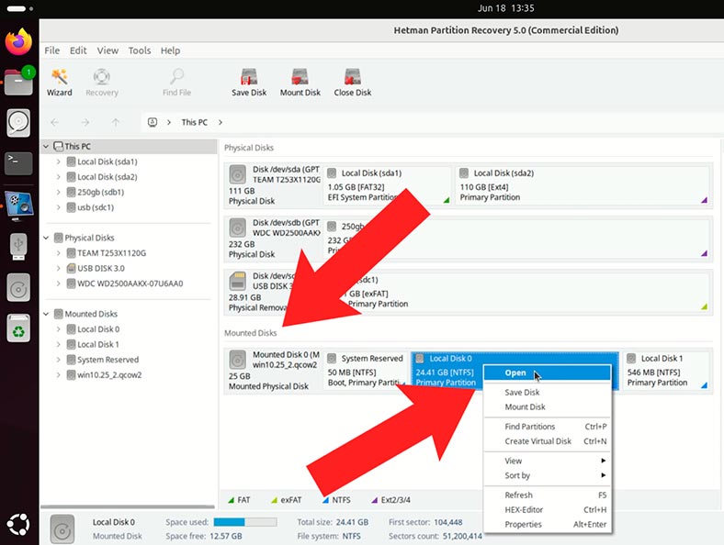Collapse Mounted Disks tree section
Image resolution: width=724 pixels, height=545 pixels.
tap(46, 314)
